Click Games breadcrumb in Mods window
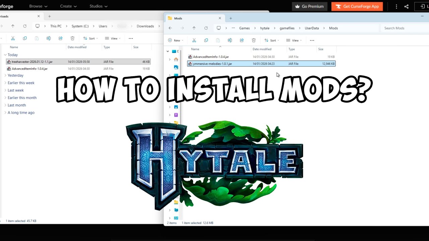Image resolution: width=429 pixels, height=241 pixels. [x=244, y=28]
